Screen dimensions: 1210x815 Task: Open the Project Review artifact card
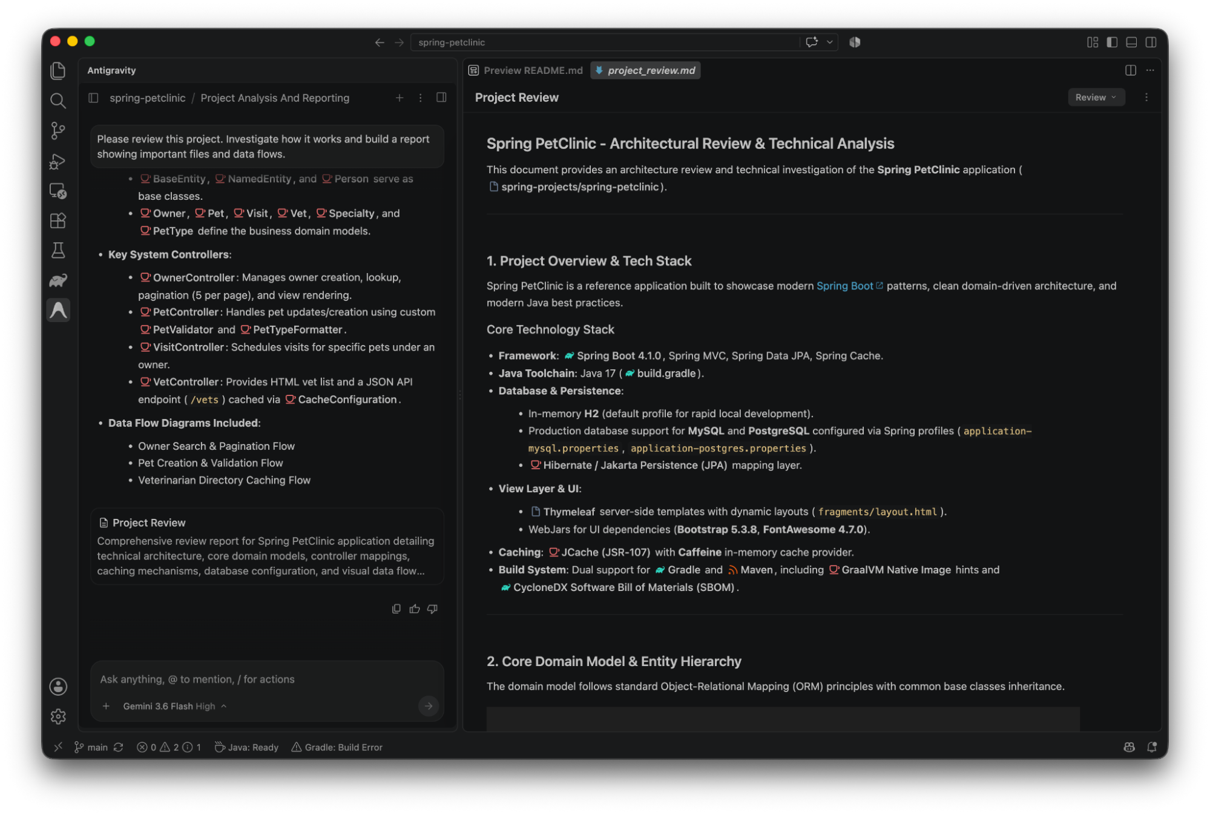click(x=267, y=547)
